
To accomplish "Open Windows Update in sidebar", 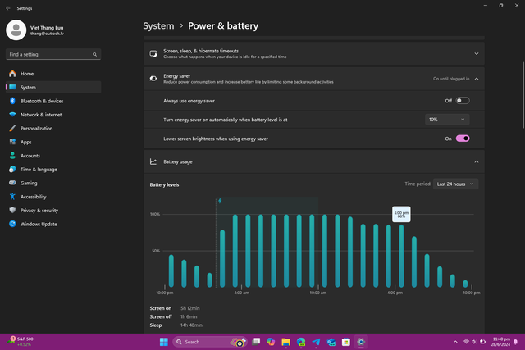I will click(39, 224).
